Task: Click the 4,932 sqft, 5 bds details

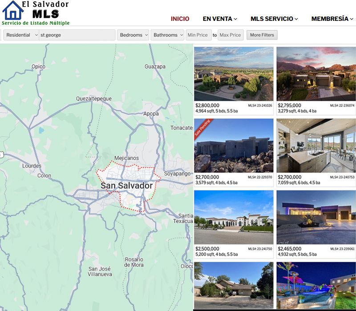Action: 297,254
